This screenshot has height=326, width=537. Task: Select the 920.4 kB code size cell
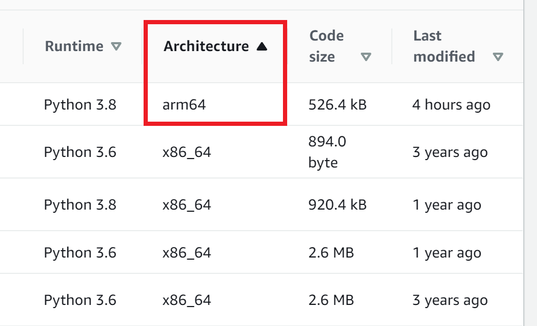click(x=337, y=205)
